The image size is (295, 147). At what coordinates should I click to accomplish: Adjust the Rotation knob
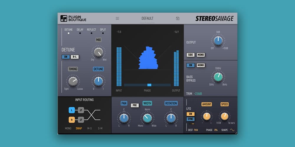coord(171,118)
